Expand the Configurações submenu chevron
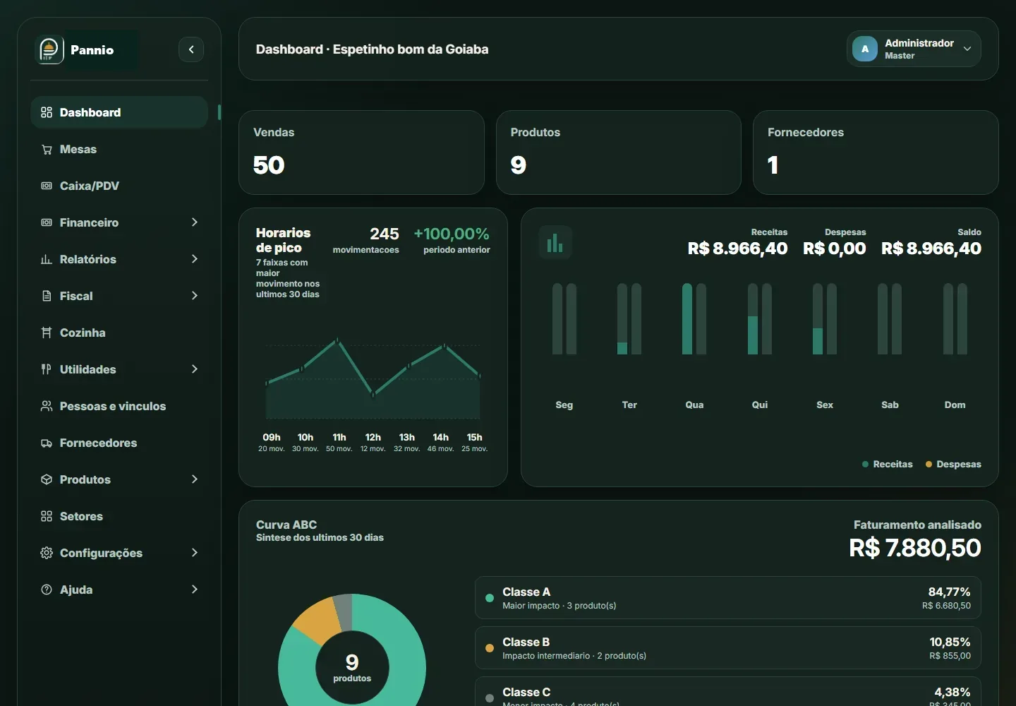The image size is (1016, 706). click(195, 553)
